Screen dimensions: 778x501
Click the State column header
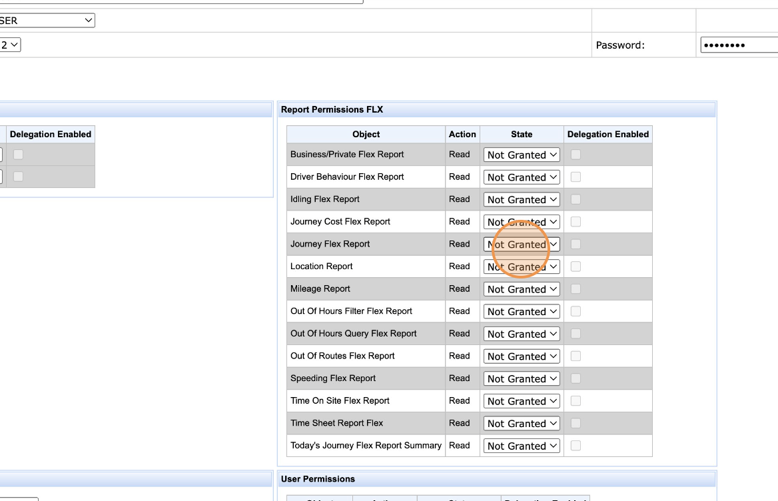tap(522, 134)
